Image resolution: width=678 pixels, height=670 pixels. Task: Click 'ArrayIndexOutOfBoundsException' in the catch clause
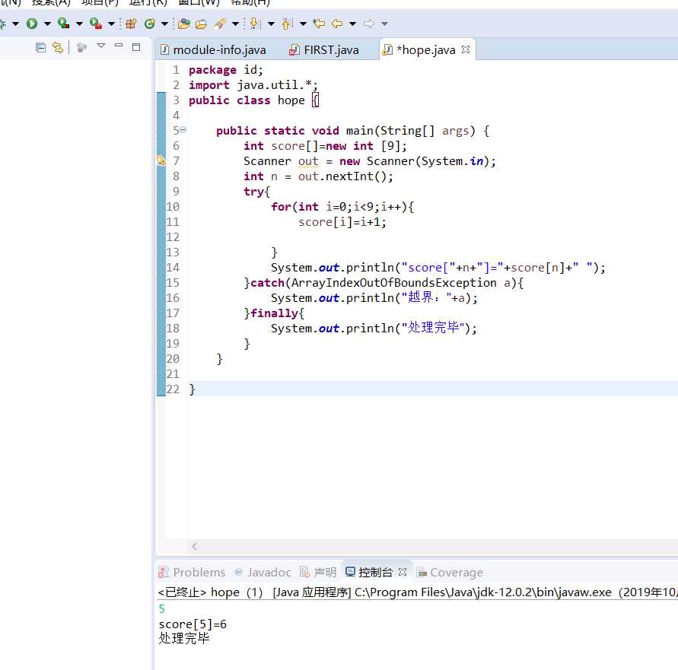click(x=393, y=283)
